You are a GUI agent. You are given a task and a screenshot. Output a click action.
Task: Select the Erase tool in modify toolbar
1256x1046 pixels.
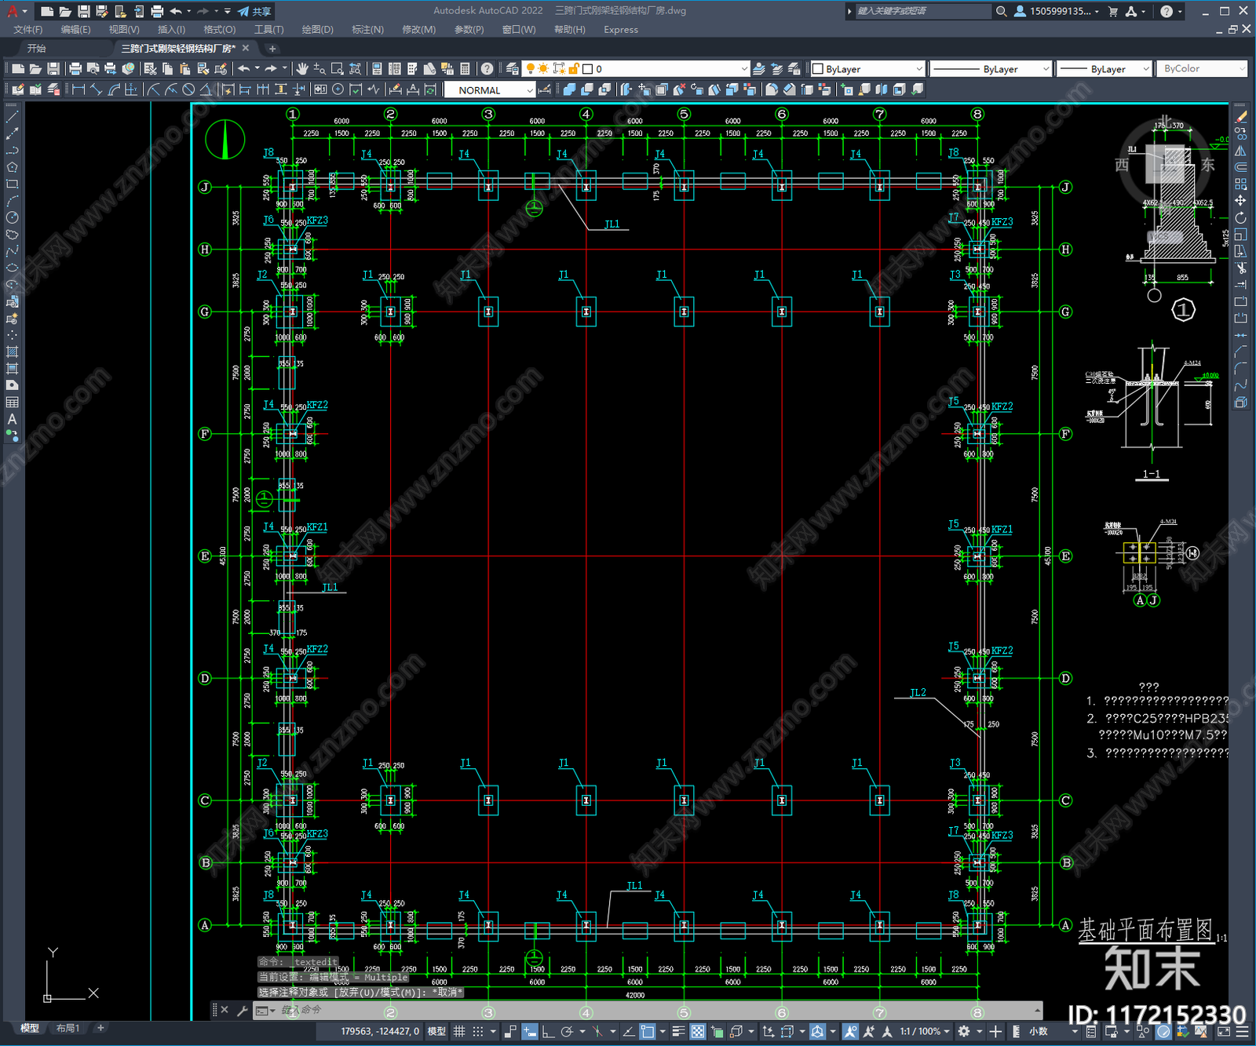[1241, 117]
